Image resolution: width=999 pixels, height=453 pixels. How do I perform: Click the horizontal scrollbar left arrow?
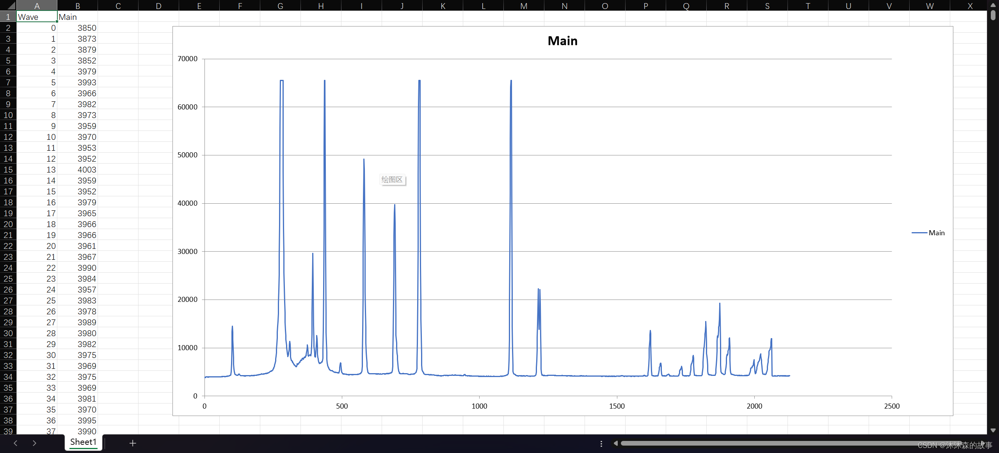click(615, 443)
